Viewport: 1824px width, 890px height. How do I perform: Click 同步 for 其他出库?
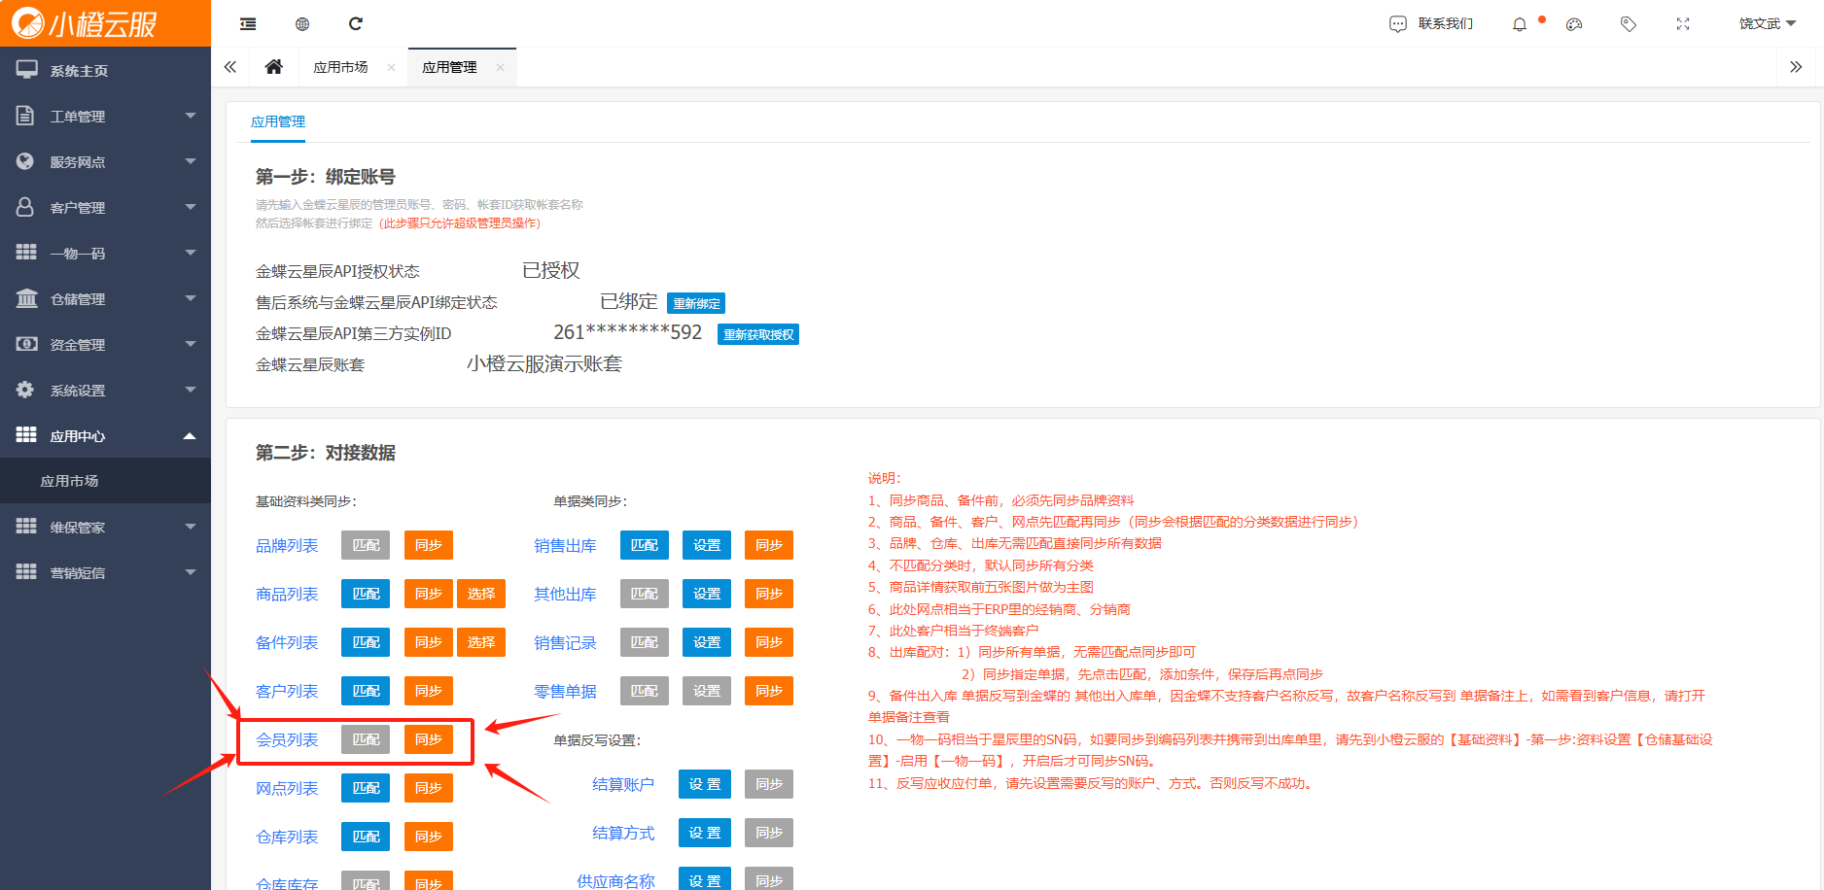pyautogui.click(x=769, y=594)
